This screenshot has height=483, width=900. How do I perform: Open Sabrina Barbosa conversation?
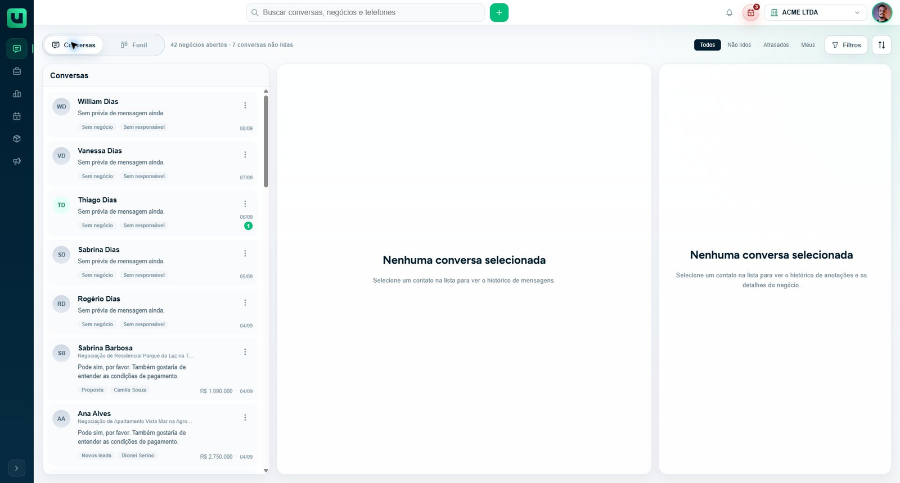[152, 369]
